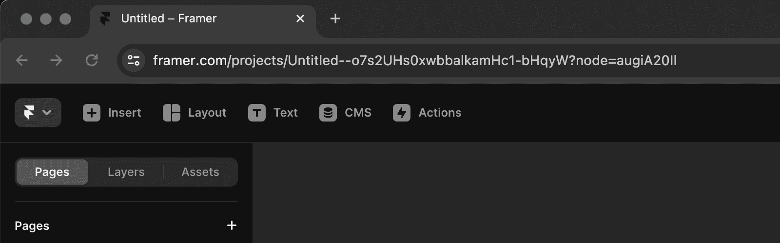
Task: Click the Insert plus icon
Action: pyautogui.click(x=92, y=113)
